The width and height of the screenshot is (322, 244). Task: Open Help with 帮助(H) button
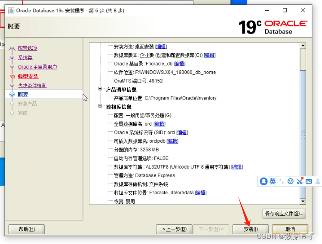(27, 229)
